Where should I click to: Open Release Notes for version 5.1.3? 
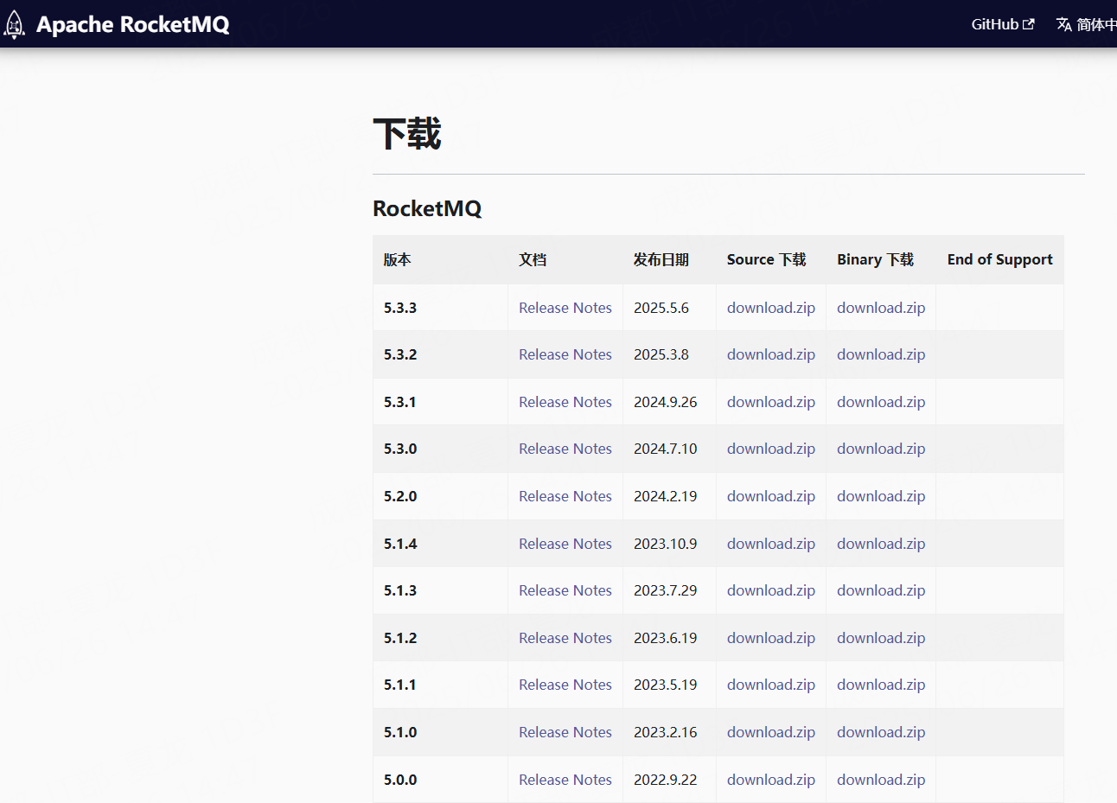tap(565, 590)
